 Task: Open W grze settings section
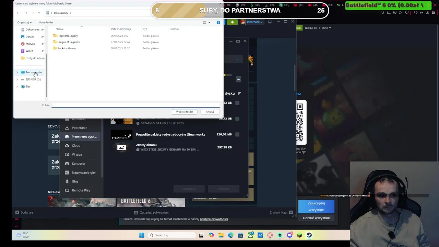[77, 154]
